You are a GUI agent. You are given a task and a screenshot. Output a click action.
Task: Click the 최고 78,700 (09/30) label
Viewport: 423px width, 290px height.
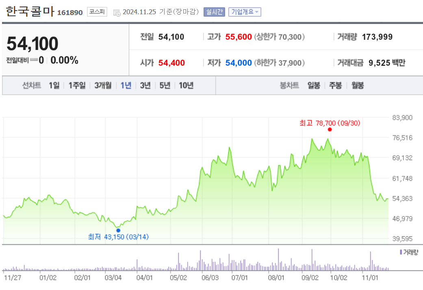(x=330, y=123)
